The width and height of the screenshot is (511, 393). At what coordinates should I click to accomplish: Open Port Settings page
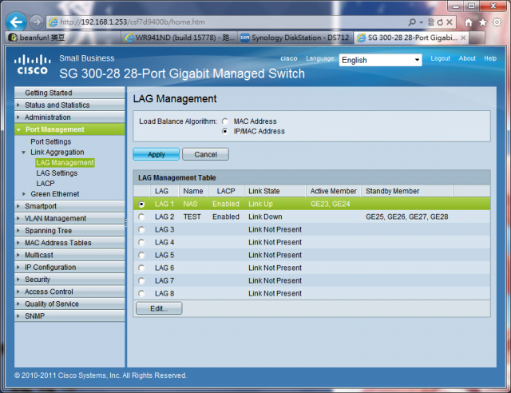pos(51,141)
